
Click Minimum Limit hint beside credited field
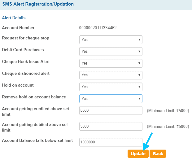click(x=168, y=110)
